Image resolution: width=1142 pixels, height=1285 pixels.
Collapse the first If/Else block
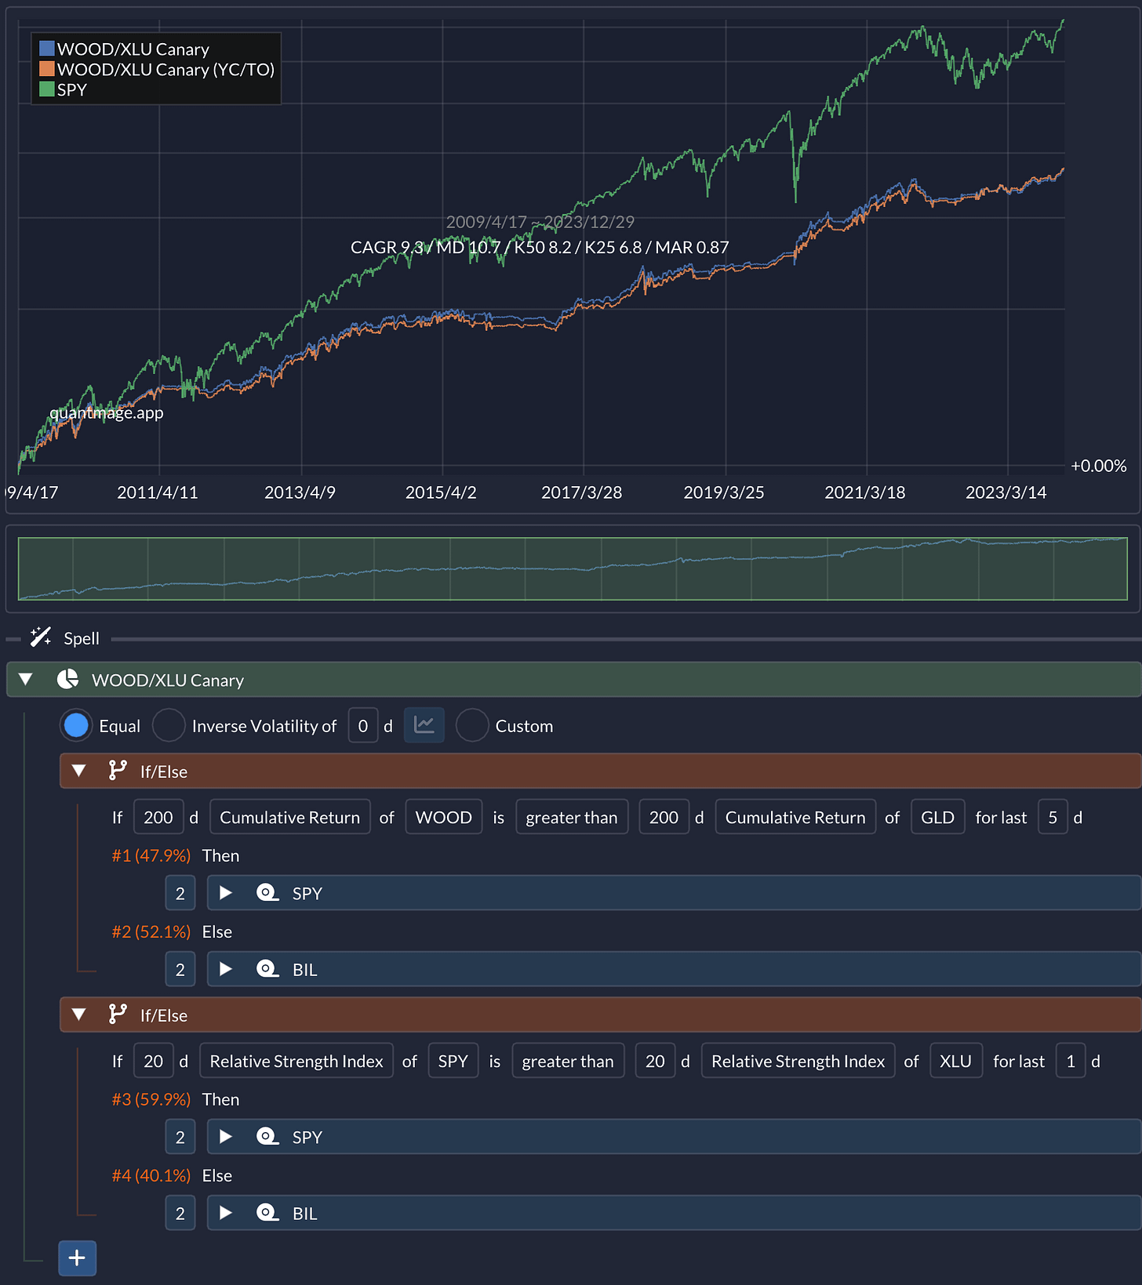(79, 771)
